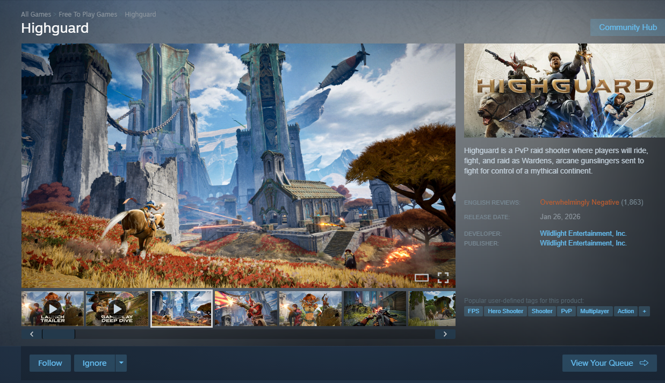
Task: Select the Multiplayer tag
Action: 595,311
